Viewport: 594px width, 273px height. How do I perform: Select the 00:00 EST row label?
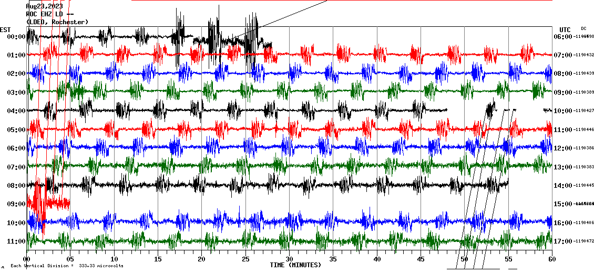(x=13, y=37)
